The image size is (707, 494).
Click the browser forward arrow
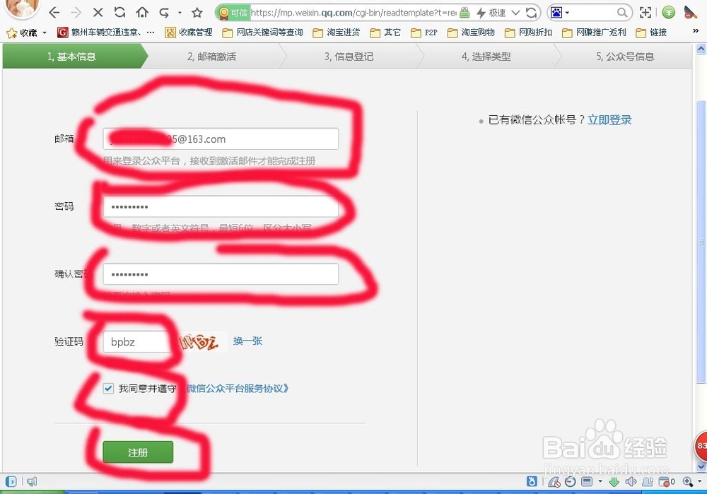[x=76, y=13]
